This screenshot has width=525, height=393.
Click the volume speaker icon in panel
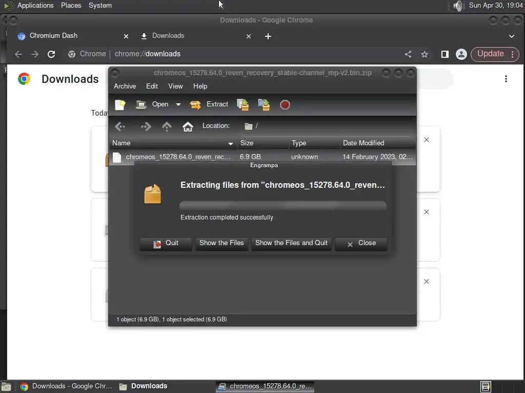(x=458, y=6)
